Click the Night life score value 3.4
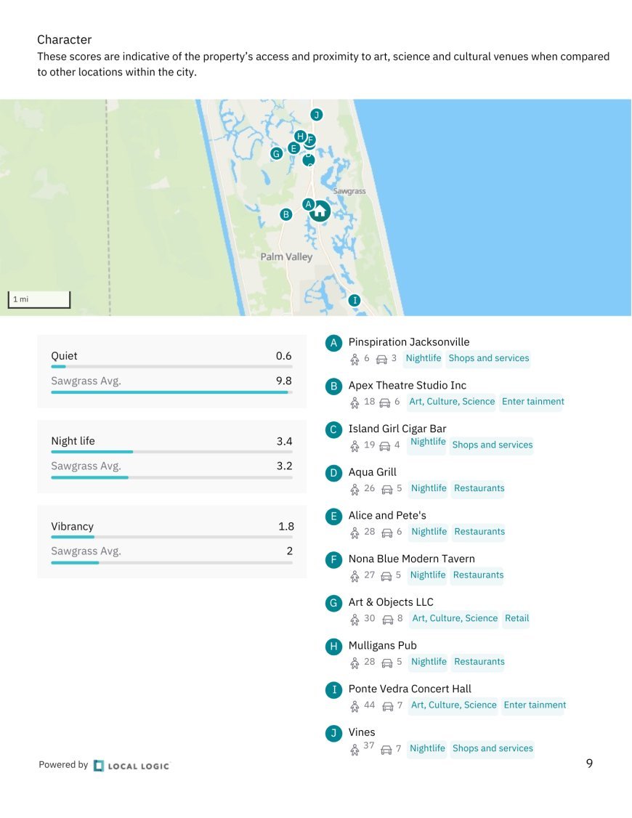Image resolution: width=632 pixels, height=818 pixels. click(284, 442)
